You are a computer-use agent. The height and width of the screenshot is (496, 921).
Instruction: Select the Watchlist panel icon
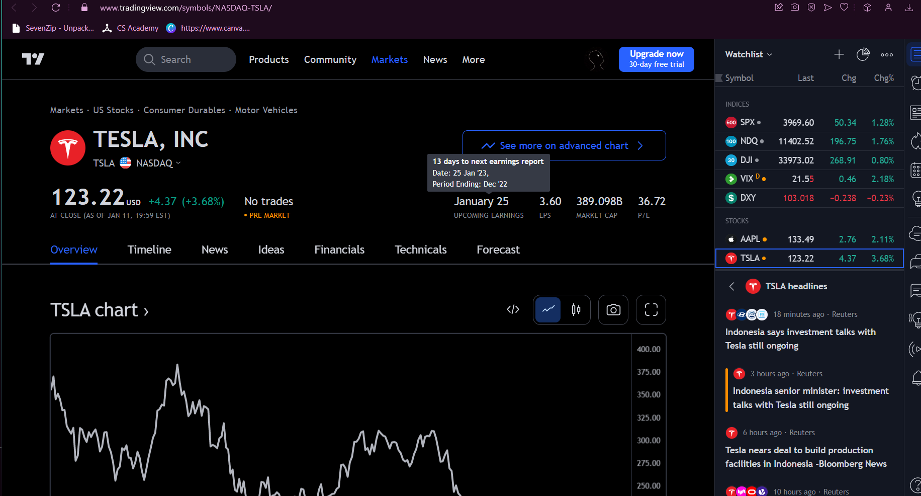[915, 54]
